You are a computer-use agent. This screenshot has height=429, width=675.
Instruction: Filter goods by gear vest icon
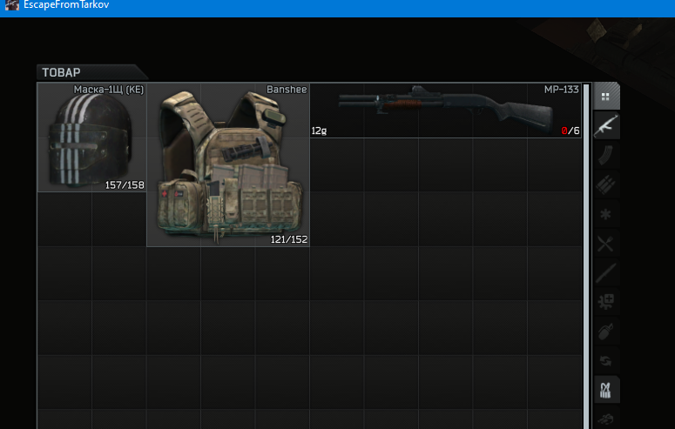pos(606,390)
